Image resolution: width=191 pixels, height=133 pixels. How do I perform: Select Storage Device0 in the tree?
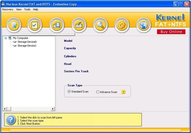pyautogui.click(x=27, y=42)
